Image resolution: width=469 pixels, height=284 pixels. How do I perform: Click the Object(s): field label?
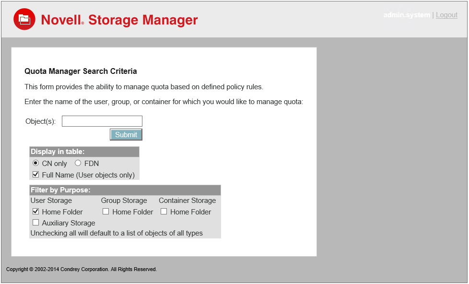coord(41,121)
